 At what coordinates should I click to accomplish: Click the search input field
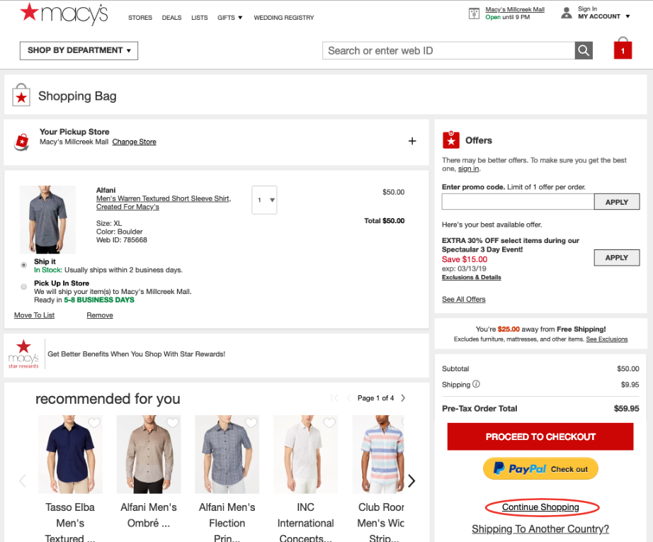(448, 51)
